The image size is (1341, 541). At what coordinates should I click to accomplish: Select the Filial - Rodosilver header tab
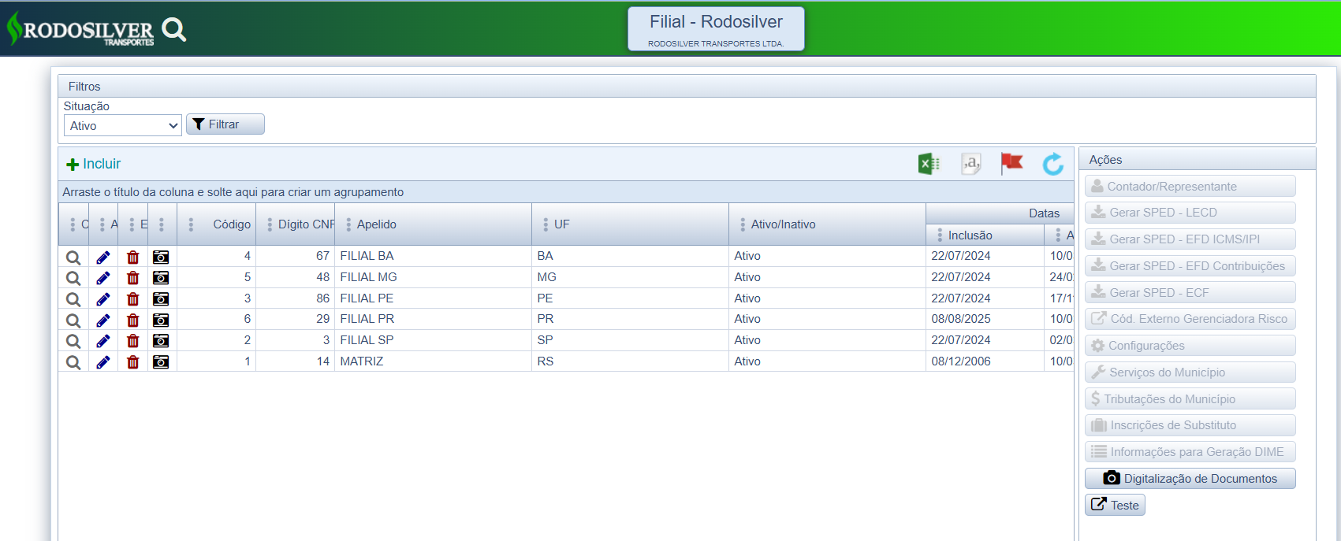coord(716,29)
